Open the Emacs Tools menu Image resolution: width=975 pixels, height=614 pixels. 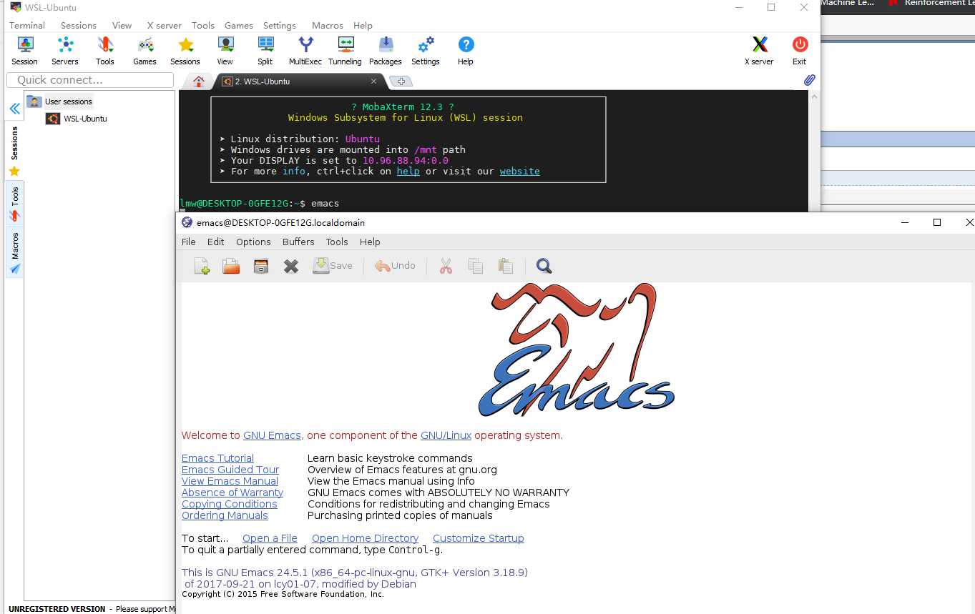click(x=337, y=242)
